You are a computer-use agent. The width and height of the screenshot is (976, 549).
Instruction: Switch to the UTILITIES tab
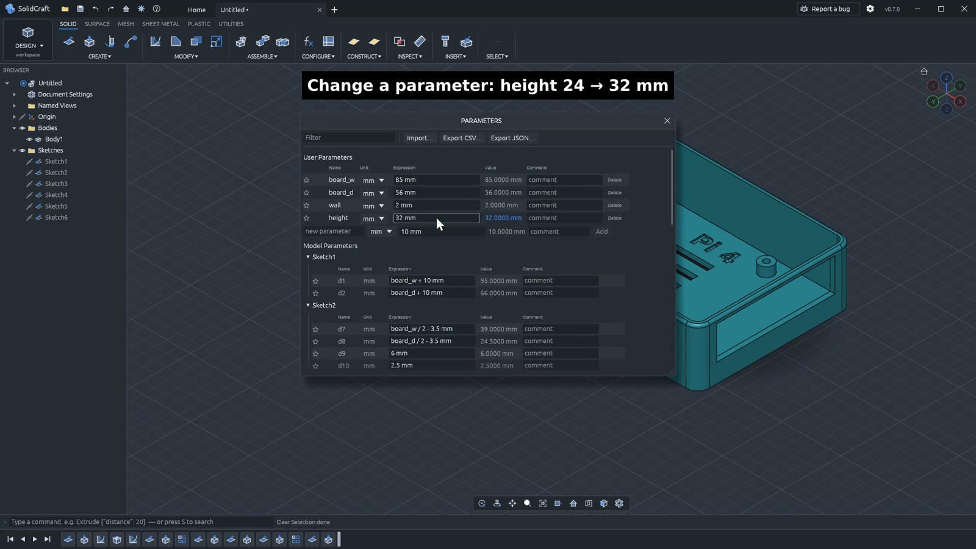click(x=231, y=24)
